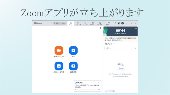Switch to the Whiteboard (ホワイトボ..) tab
The image size is (170, 95).
click(x=100, y=24)
